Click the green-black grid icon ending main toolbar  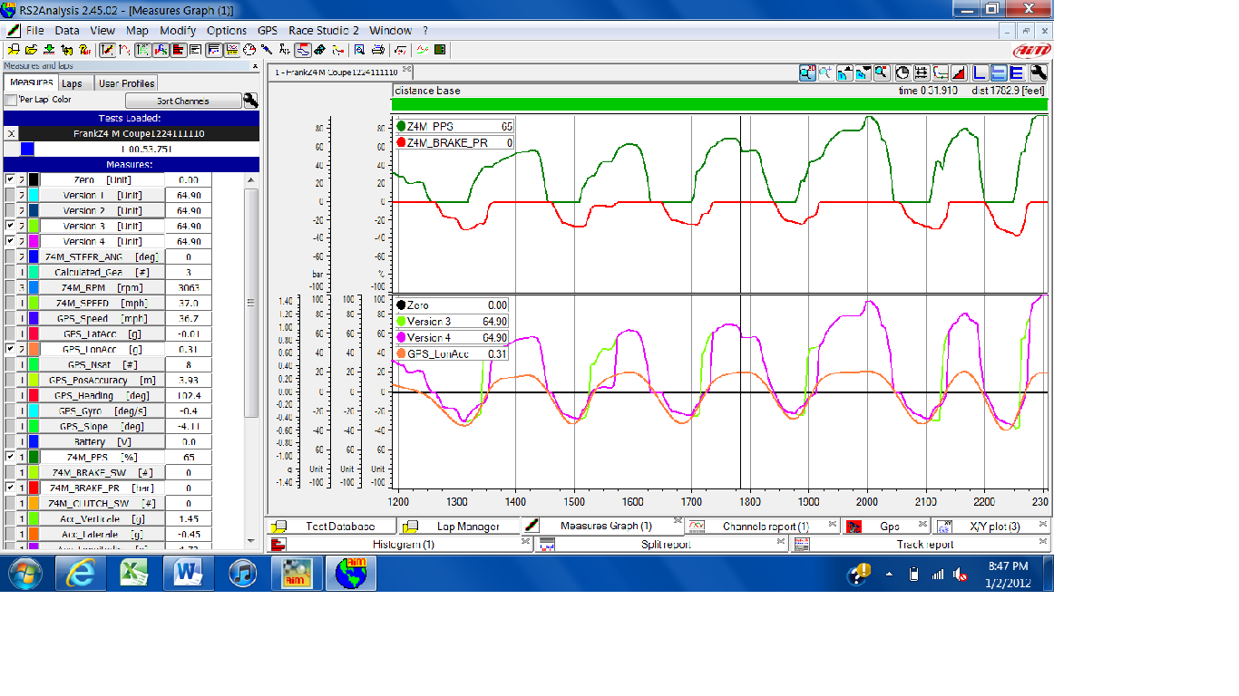440,50
